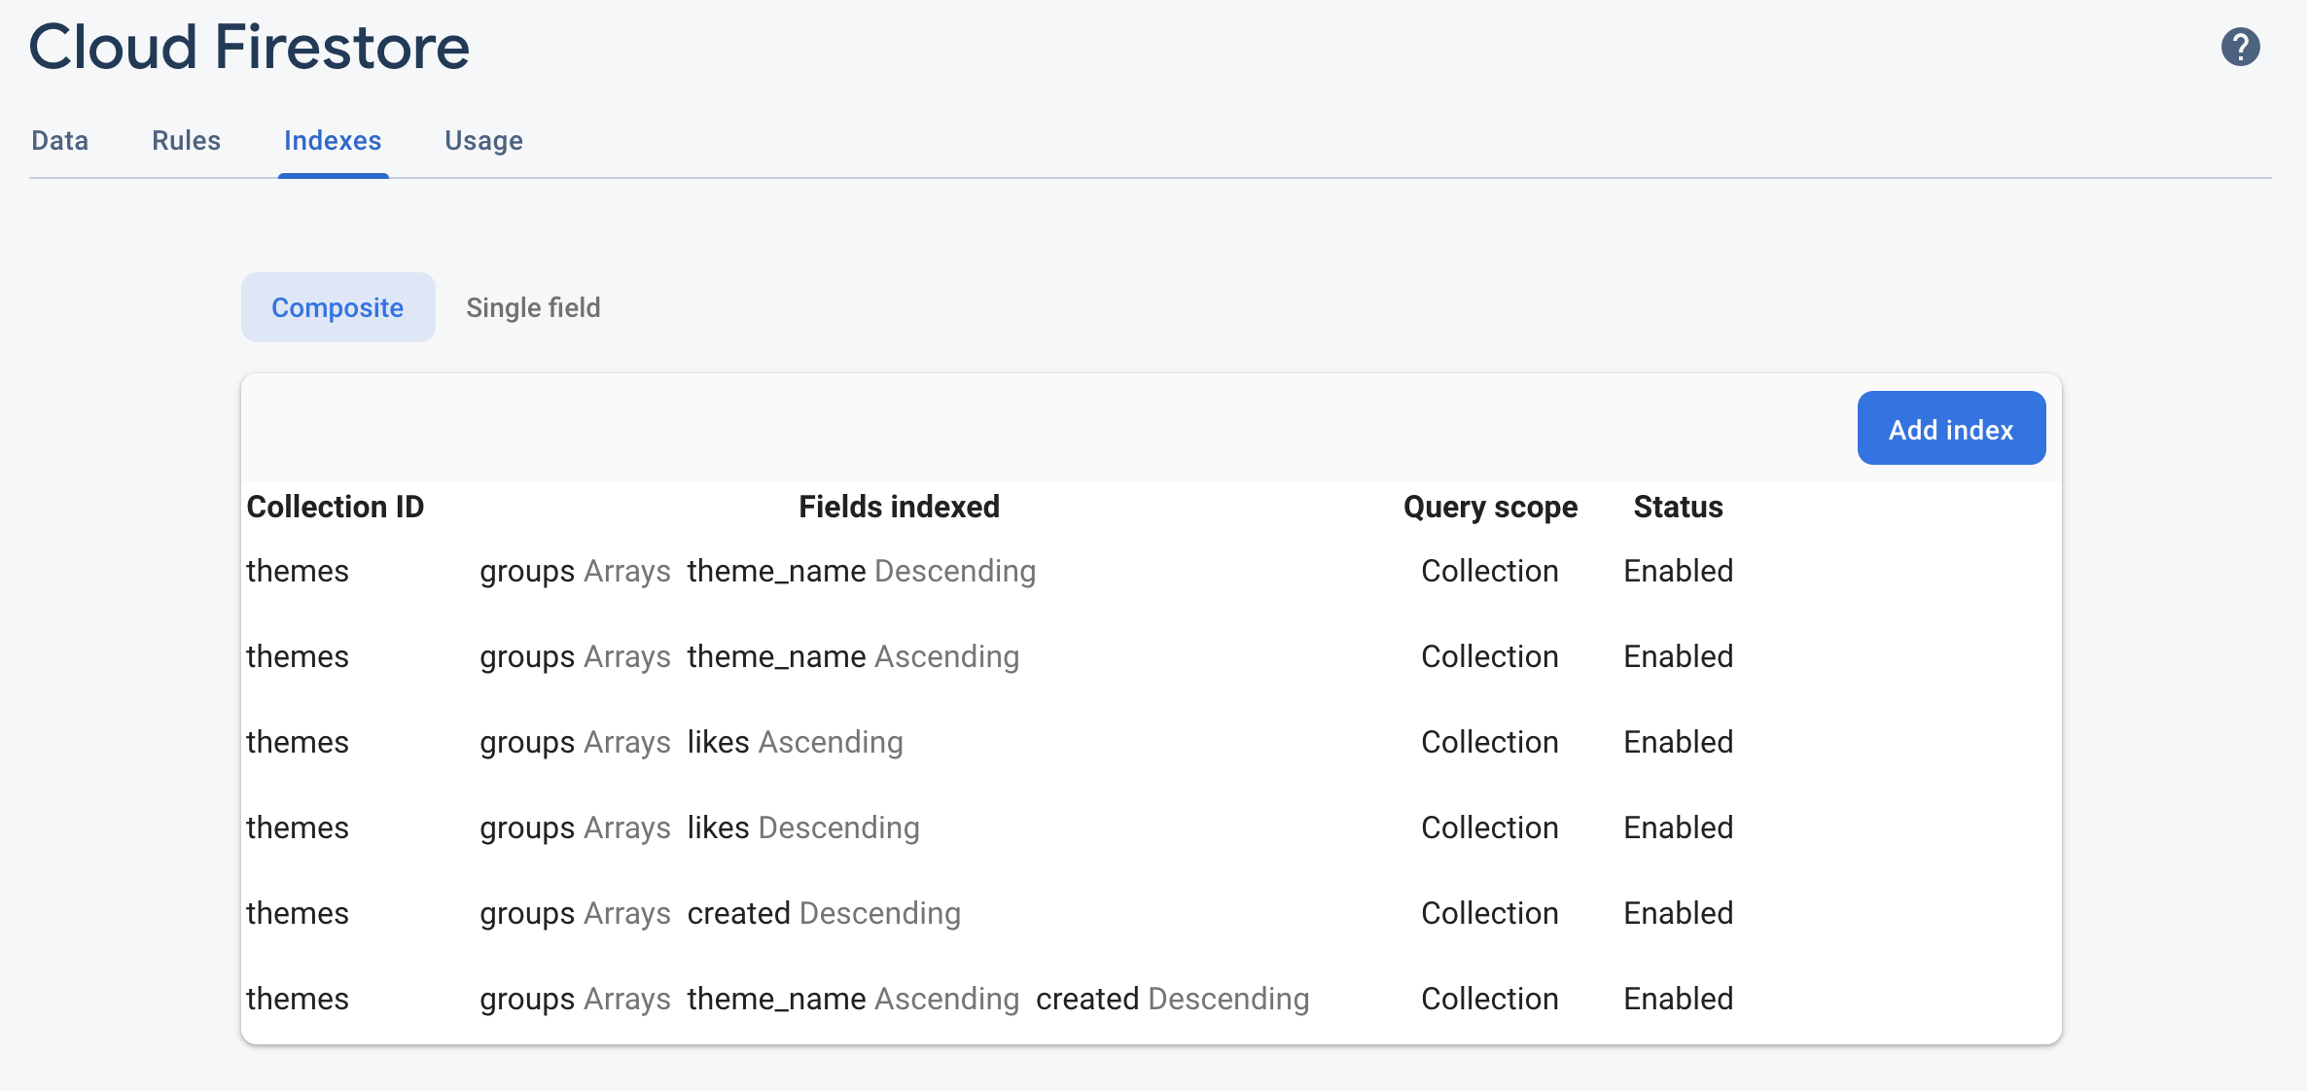Switch to the Data tab
This screenshot has width=2307, height=1091.
point(59,141)
